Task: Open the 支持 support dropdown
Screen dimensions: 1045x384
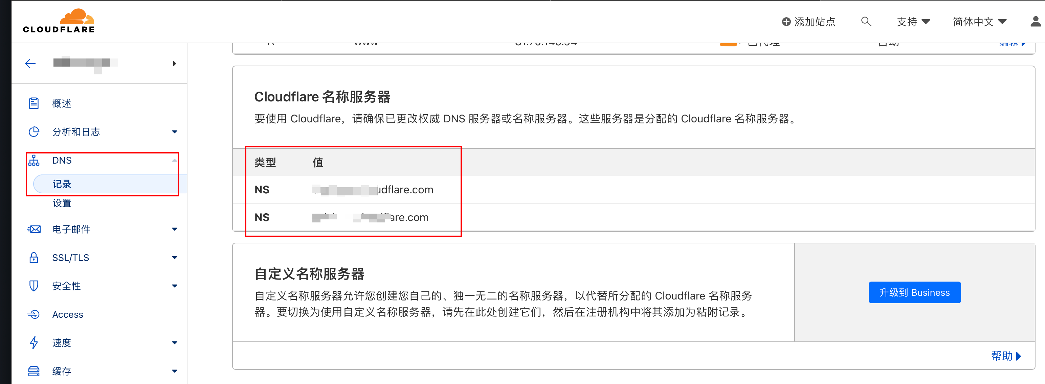Action: tap(913, 22)
